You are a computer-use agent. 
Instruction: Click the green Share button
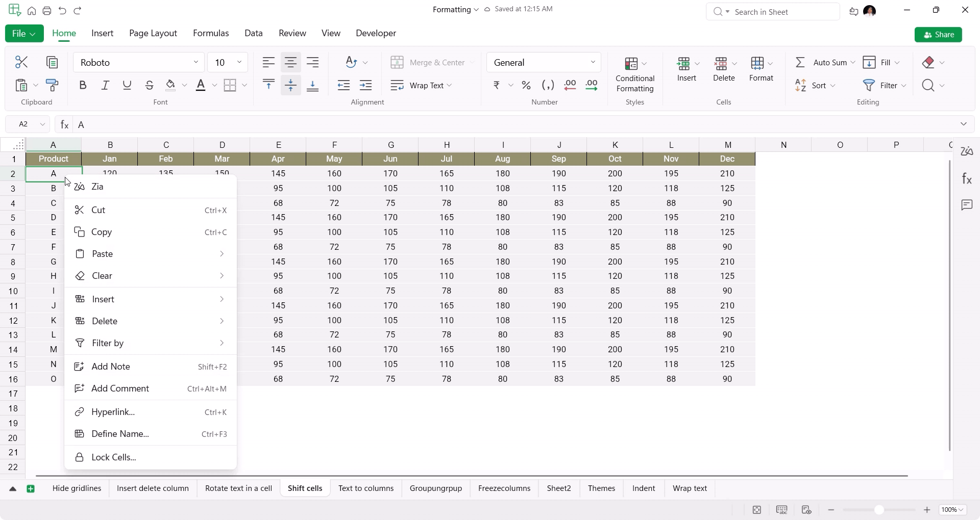tap(938, 35)
